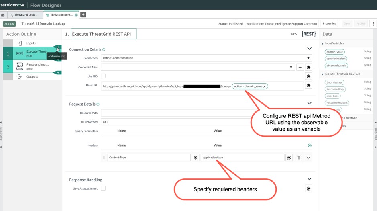Collapse Input Variables in Data panel
This screenshot has height=211, width=377.
point(322,43)
